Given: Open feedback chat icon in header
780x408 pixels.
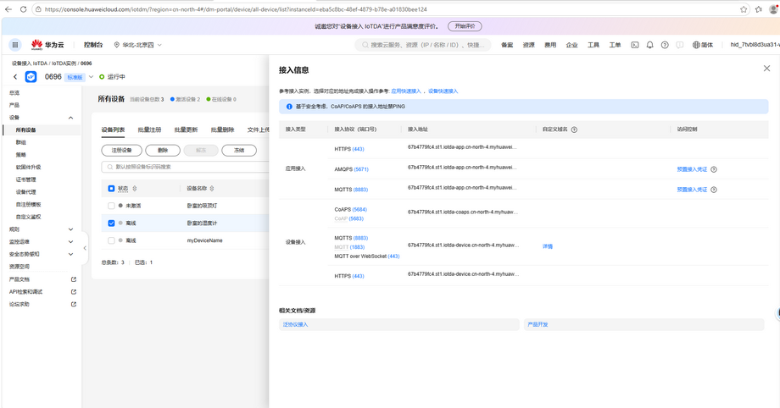Looking at the screenshot, I should (679, 45).
